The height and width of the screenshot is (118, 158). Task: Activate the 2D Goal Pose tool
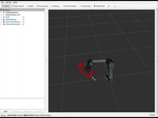coord(85,6)
